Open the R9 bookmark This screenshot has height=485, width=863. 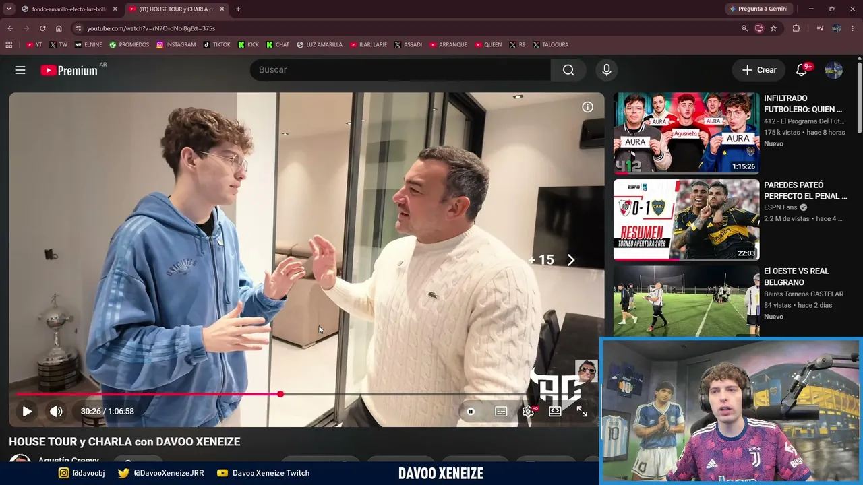[518, 45]
